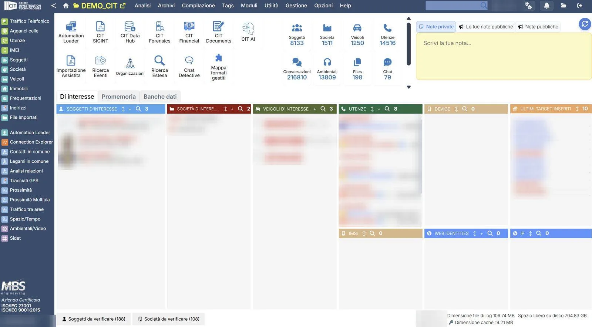Image resolution: width=592 pixels, height=327 pixels.
Task: Go to home icon in header
Action: 66,6
